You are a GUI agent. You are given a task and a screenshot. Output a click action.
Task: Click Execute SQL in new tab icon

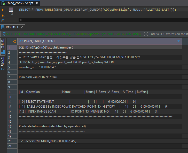click(x=3, y=16)
